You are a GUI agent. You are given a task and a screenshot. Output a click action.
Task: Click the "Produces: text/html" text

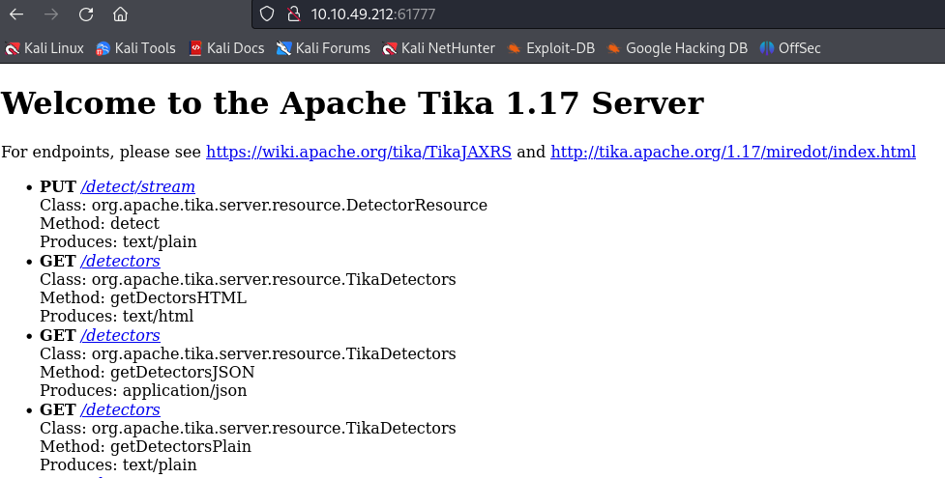(x=116, y=316)
